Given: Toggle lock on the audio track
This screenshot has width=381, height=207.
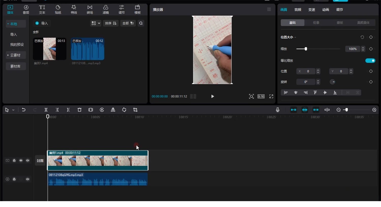Looking at the screenshot, I should 14,179.
